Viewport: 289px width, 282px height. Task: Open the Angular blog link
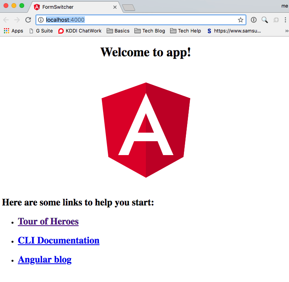[x=45, y=260]
